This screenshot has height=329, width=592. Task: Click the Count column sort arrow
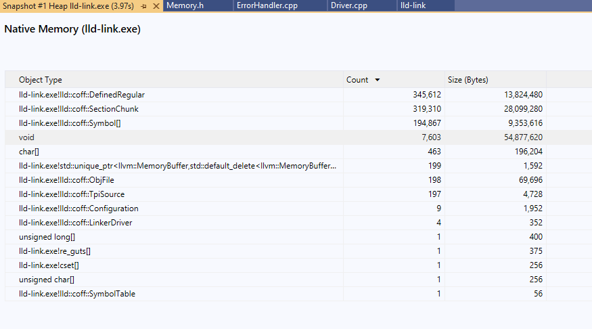pos(377,80)
